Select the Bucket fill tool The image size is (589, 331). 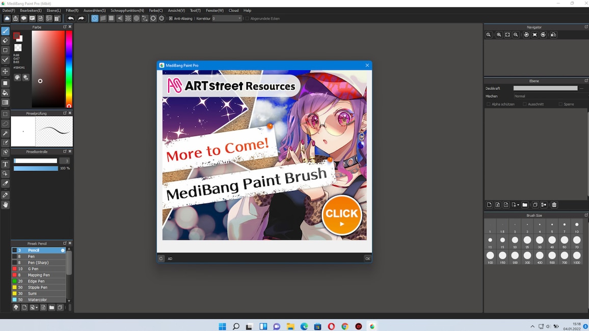[x=5, y=93]
